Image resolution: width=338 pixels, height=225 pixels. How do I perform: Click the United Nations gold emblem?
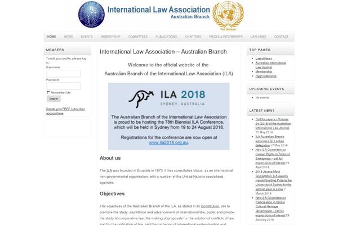click(x=228, y=15)
